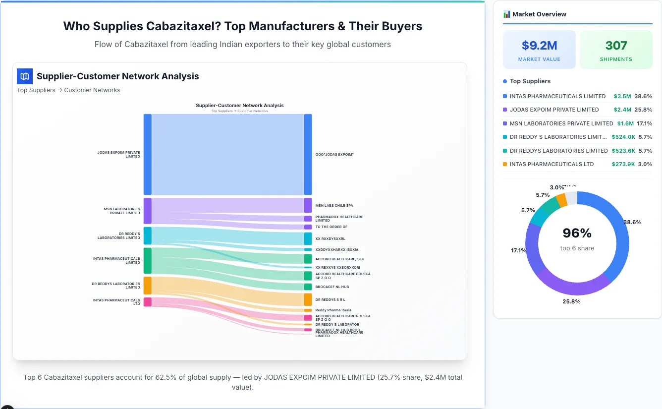The image size is (662, 409).
Task: Click the 25.8% purple slice of the donut chart
Action: pyautogui.click(x=575, y=292)
